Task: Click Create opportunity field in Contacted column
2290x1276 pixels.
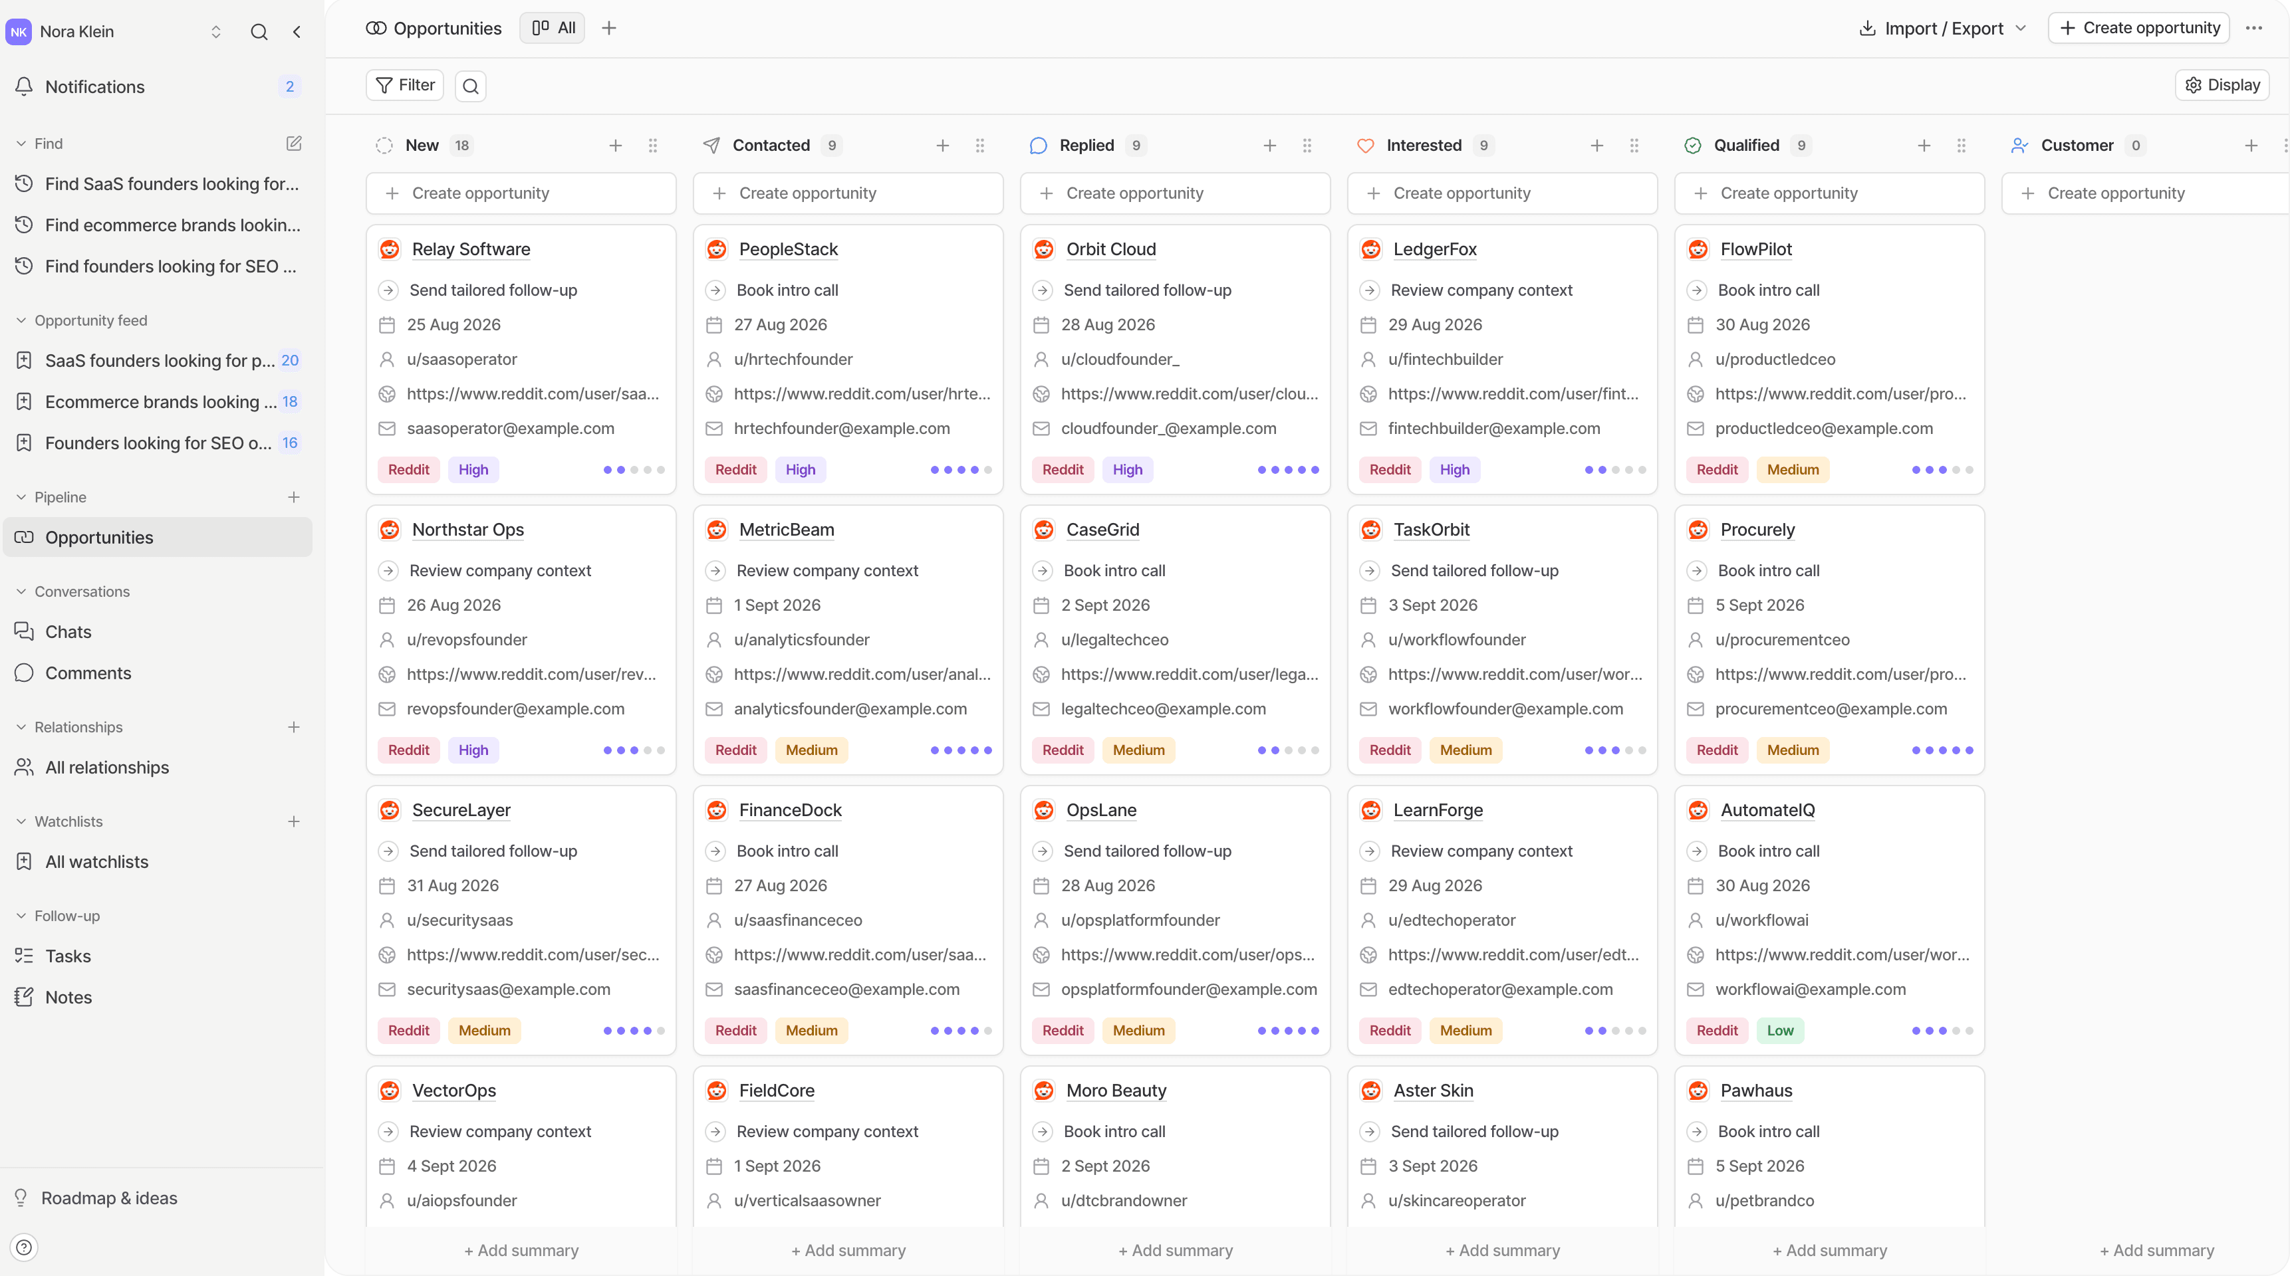Action: [x=848, y=193]
